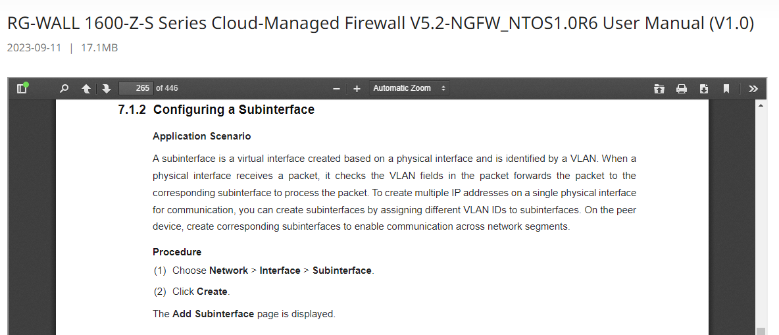Toggle the PDF sidebar panel
The height and width of the screenshot is (335, 779).
(x=22, y=88)
